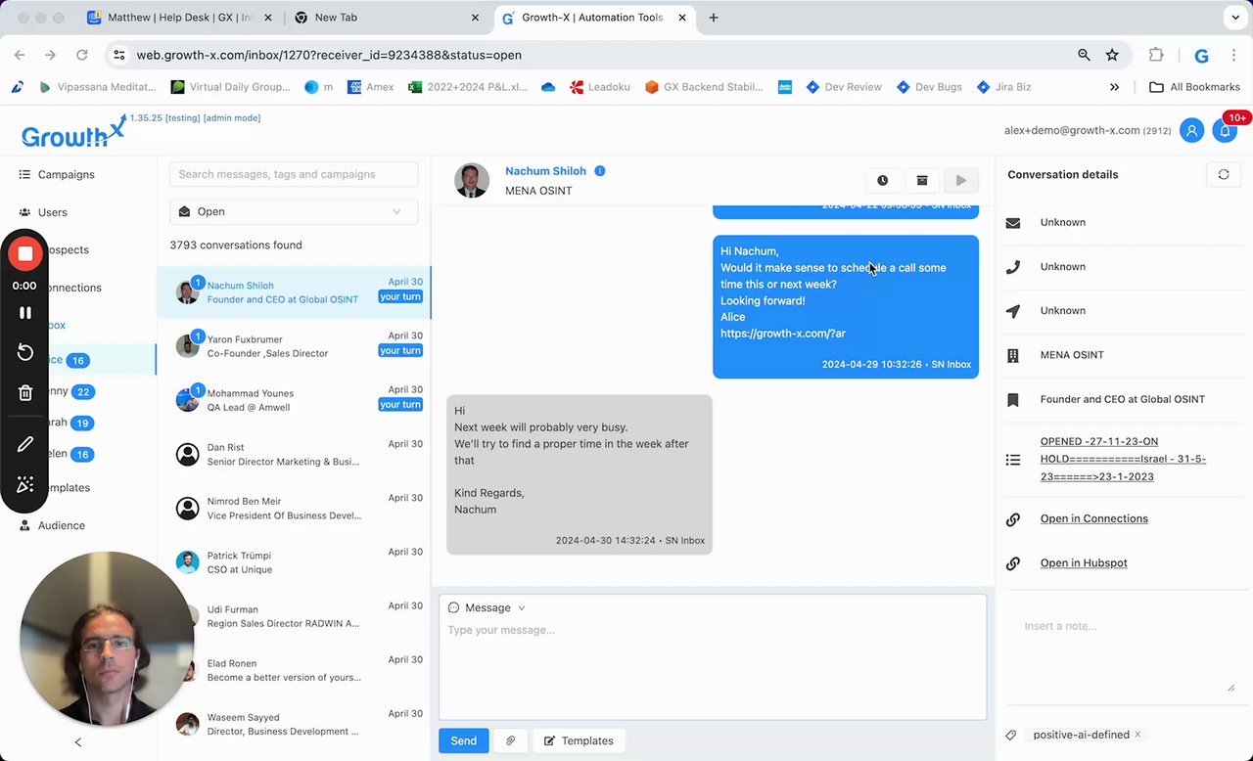Open Patrick Trümpi conversation
Viewport: 1253px width, 761px height.
pyautogui.click(x=294, y=561)
